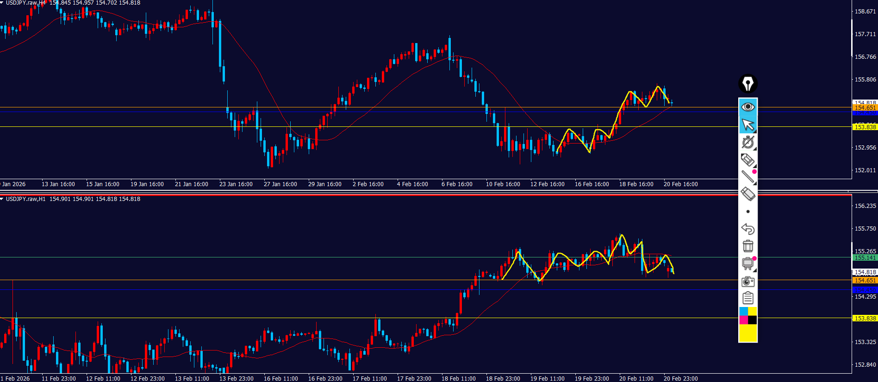The height and width of the screenshot is (382, 878).
Task: Toggle the crossed-out stopwatch icon
Action: tap(747, 142)
